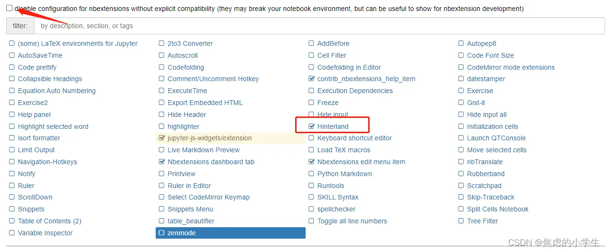Open the Codefolding extension link
The image size is (607, 252).
(185, 67)
